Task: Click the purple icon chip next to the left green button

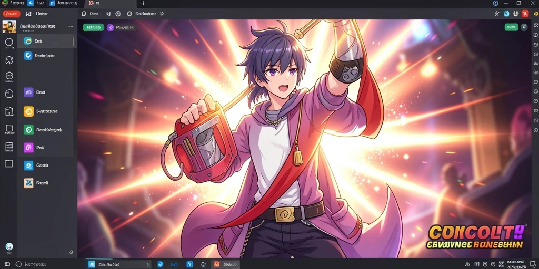Action: [x=111, y=27]
